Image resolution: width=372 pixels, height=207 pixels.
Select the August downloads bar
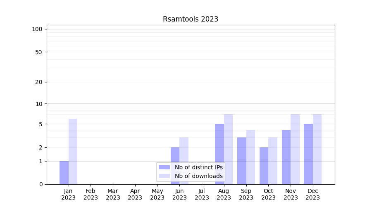tap(228, 149)
